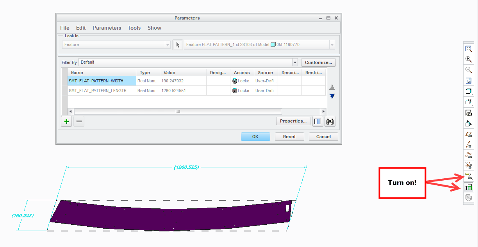
Task: Expand the Look In Feature dropdown
Action: point(168,45)
